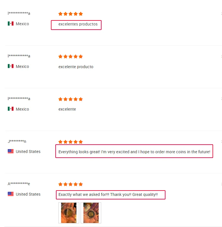The image size is (222, 227).
Task: Click the United States flag next to J********n
Action: tap(11, 151)
